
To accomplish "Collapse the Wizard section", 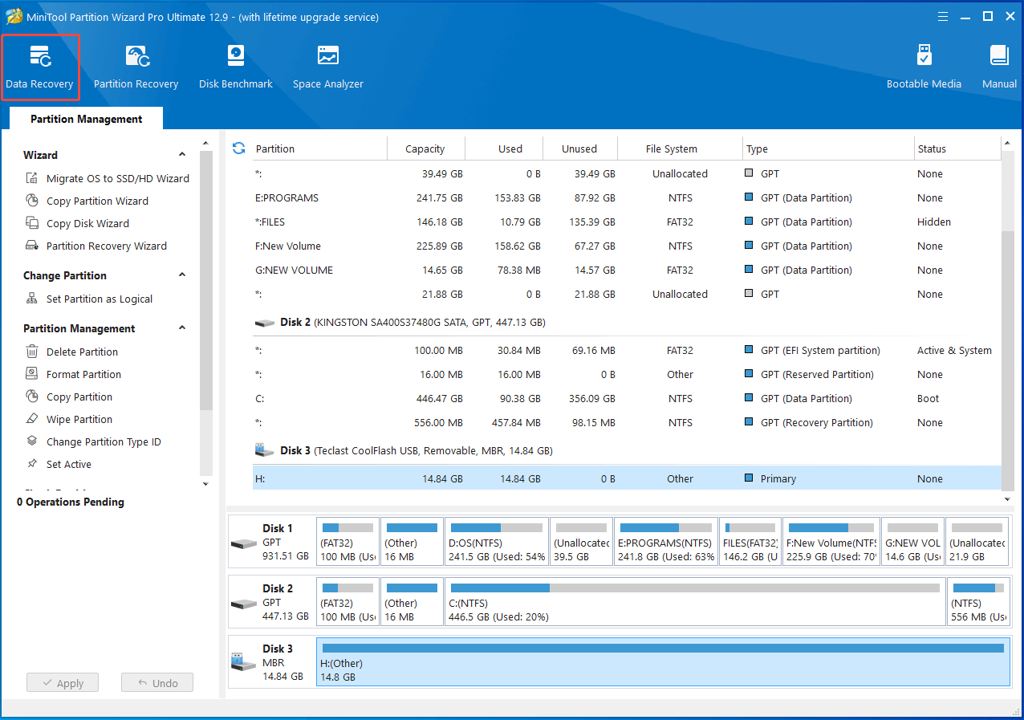I will click(182, 155).
